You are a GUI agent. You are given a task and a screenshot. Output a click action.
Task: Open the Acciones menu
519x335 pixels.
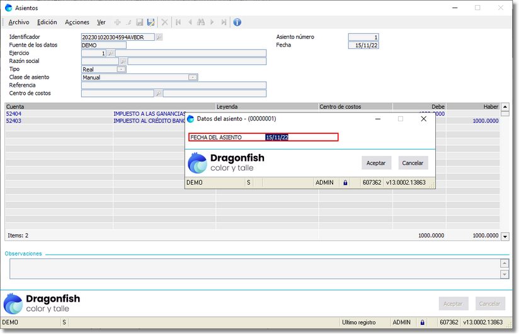pyautogui.click(x=77, y=22)
